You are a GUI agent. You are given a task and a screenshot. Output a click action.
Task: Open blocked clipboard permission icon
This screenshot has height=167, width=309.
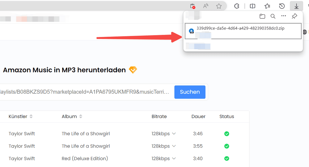click(x=193, y=6)
